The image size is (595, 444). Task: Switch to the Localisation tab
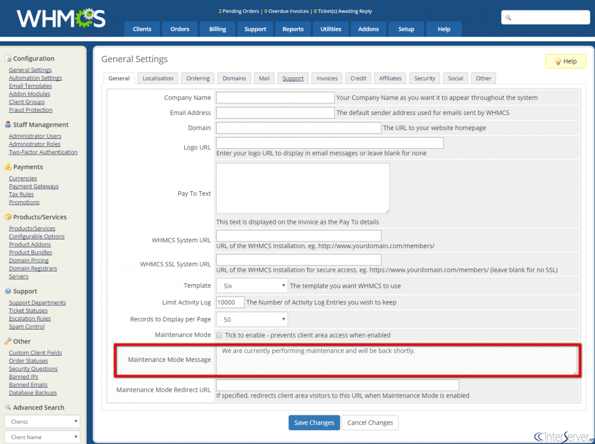coord(158,78)
